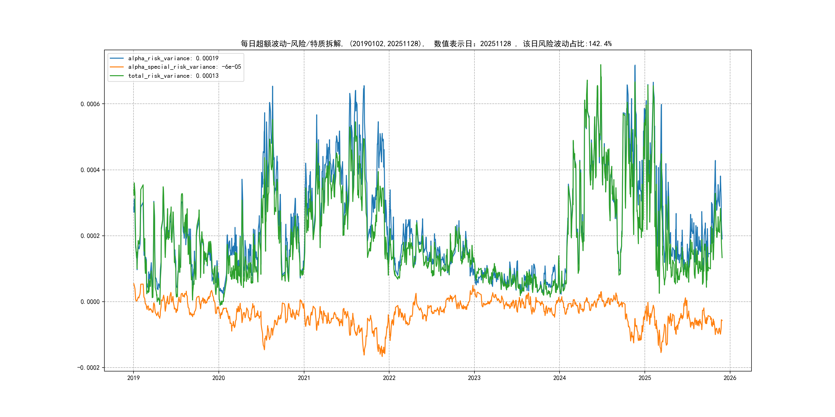
Task: Click the 2020 x-axis tick label
Action: 219,378
